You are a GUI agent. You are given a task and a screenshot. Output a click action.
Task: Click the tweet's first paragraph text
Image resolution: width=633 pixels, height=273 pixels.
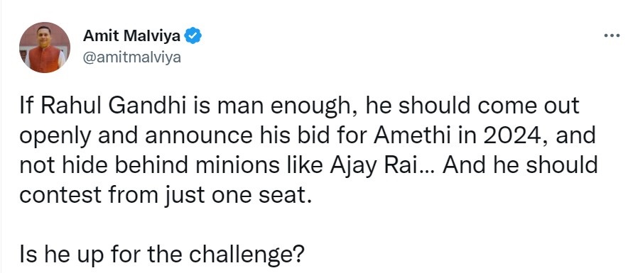pos(308,150)
